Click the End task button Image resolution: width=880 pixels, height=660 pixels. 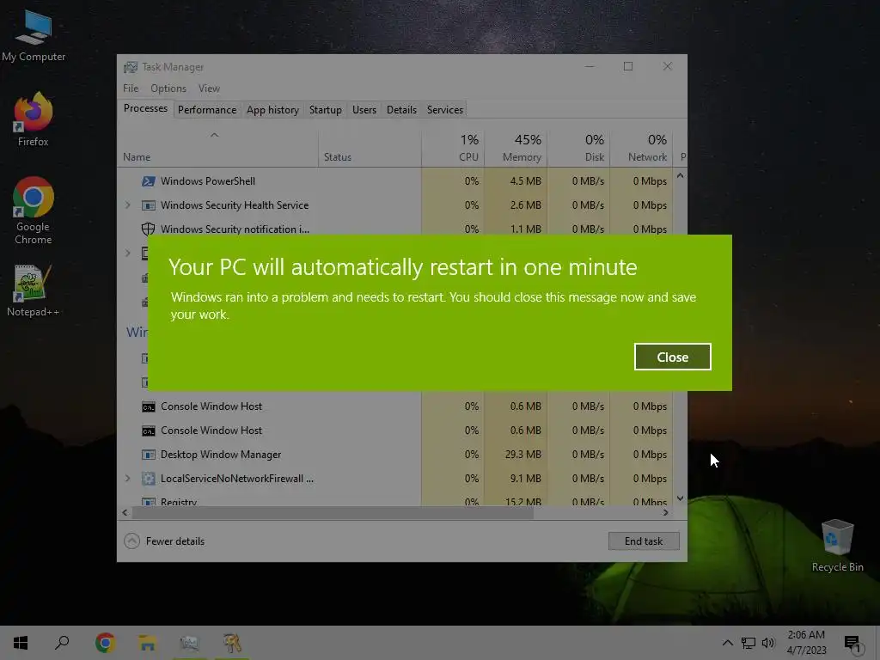(x=644, y=541)
